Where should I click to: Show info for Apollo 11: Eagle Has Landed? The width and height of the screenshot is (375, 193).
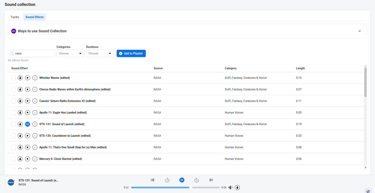pos(35,112)
